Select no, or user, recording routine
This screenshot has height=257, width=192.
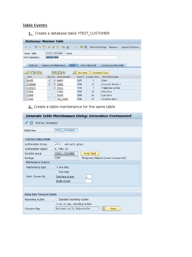(57, 204)
